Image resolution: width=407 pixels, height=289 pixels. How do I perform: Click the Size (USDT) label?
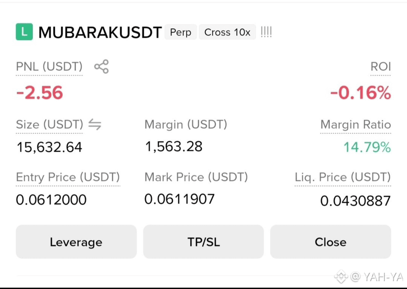[50, 124]
